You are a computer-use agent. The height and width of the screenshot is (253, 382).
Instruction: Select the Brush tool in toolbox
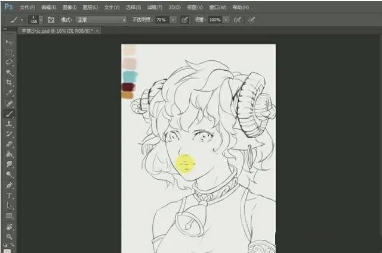pos(9,114)
